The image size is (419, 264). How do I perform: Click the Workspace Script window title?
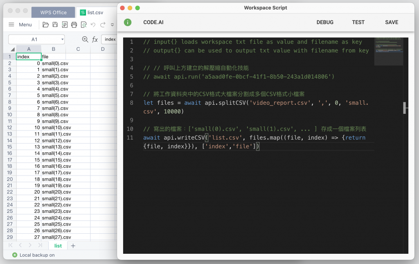(265, 8)
